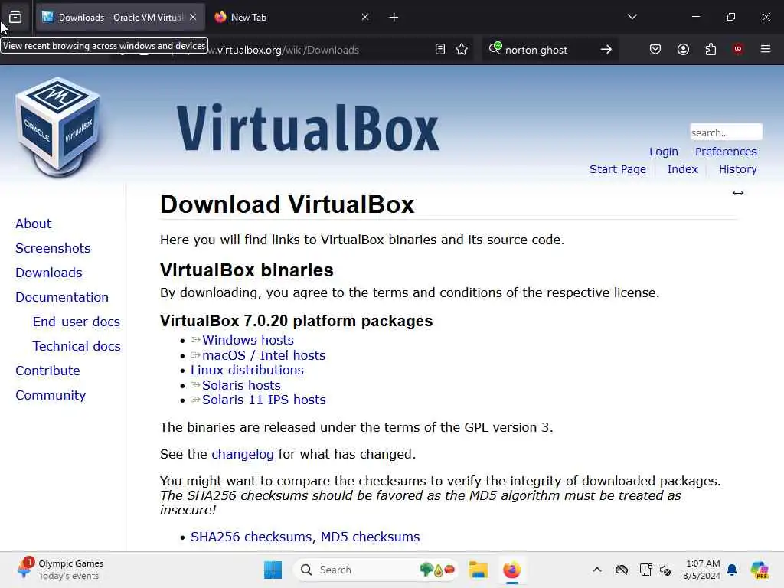Download Windows hosts package
The image size is (784, 588).
tap(248, 340)
